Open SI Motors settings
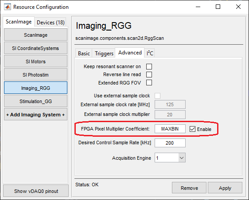Screen dimensions: 249x200 click(35, 62)
